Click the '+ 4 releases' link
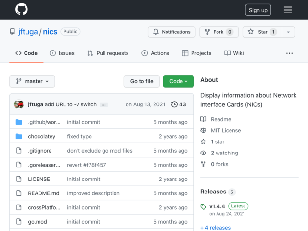Screen dimensions: 308x231 pos(215,228)
